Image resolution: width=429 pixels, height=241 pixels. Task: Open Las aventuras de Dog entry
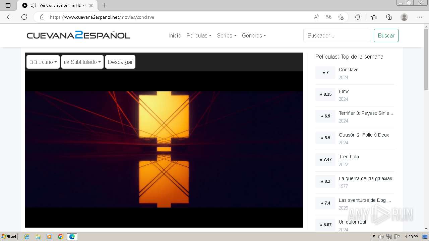(365, 200)
